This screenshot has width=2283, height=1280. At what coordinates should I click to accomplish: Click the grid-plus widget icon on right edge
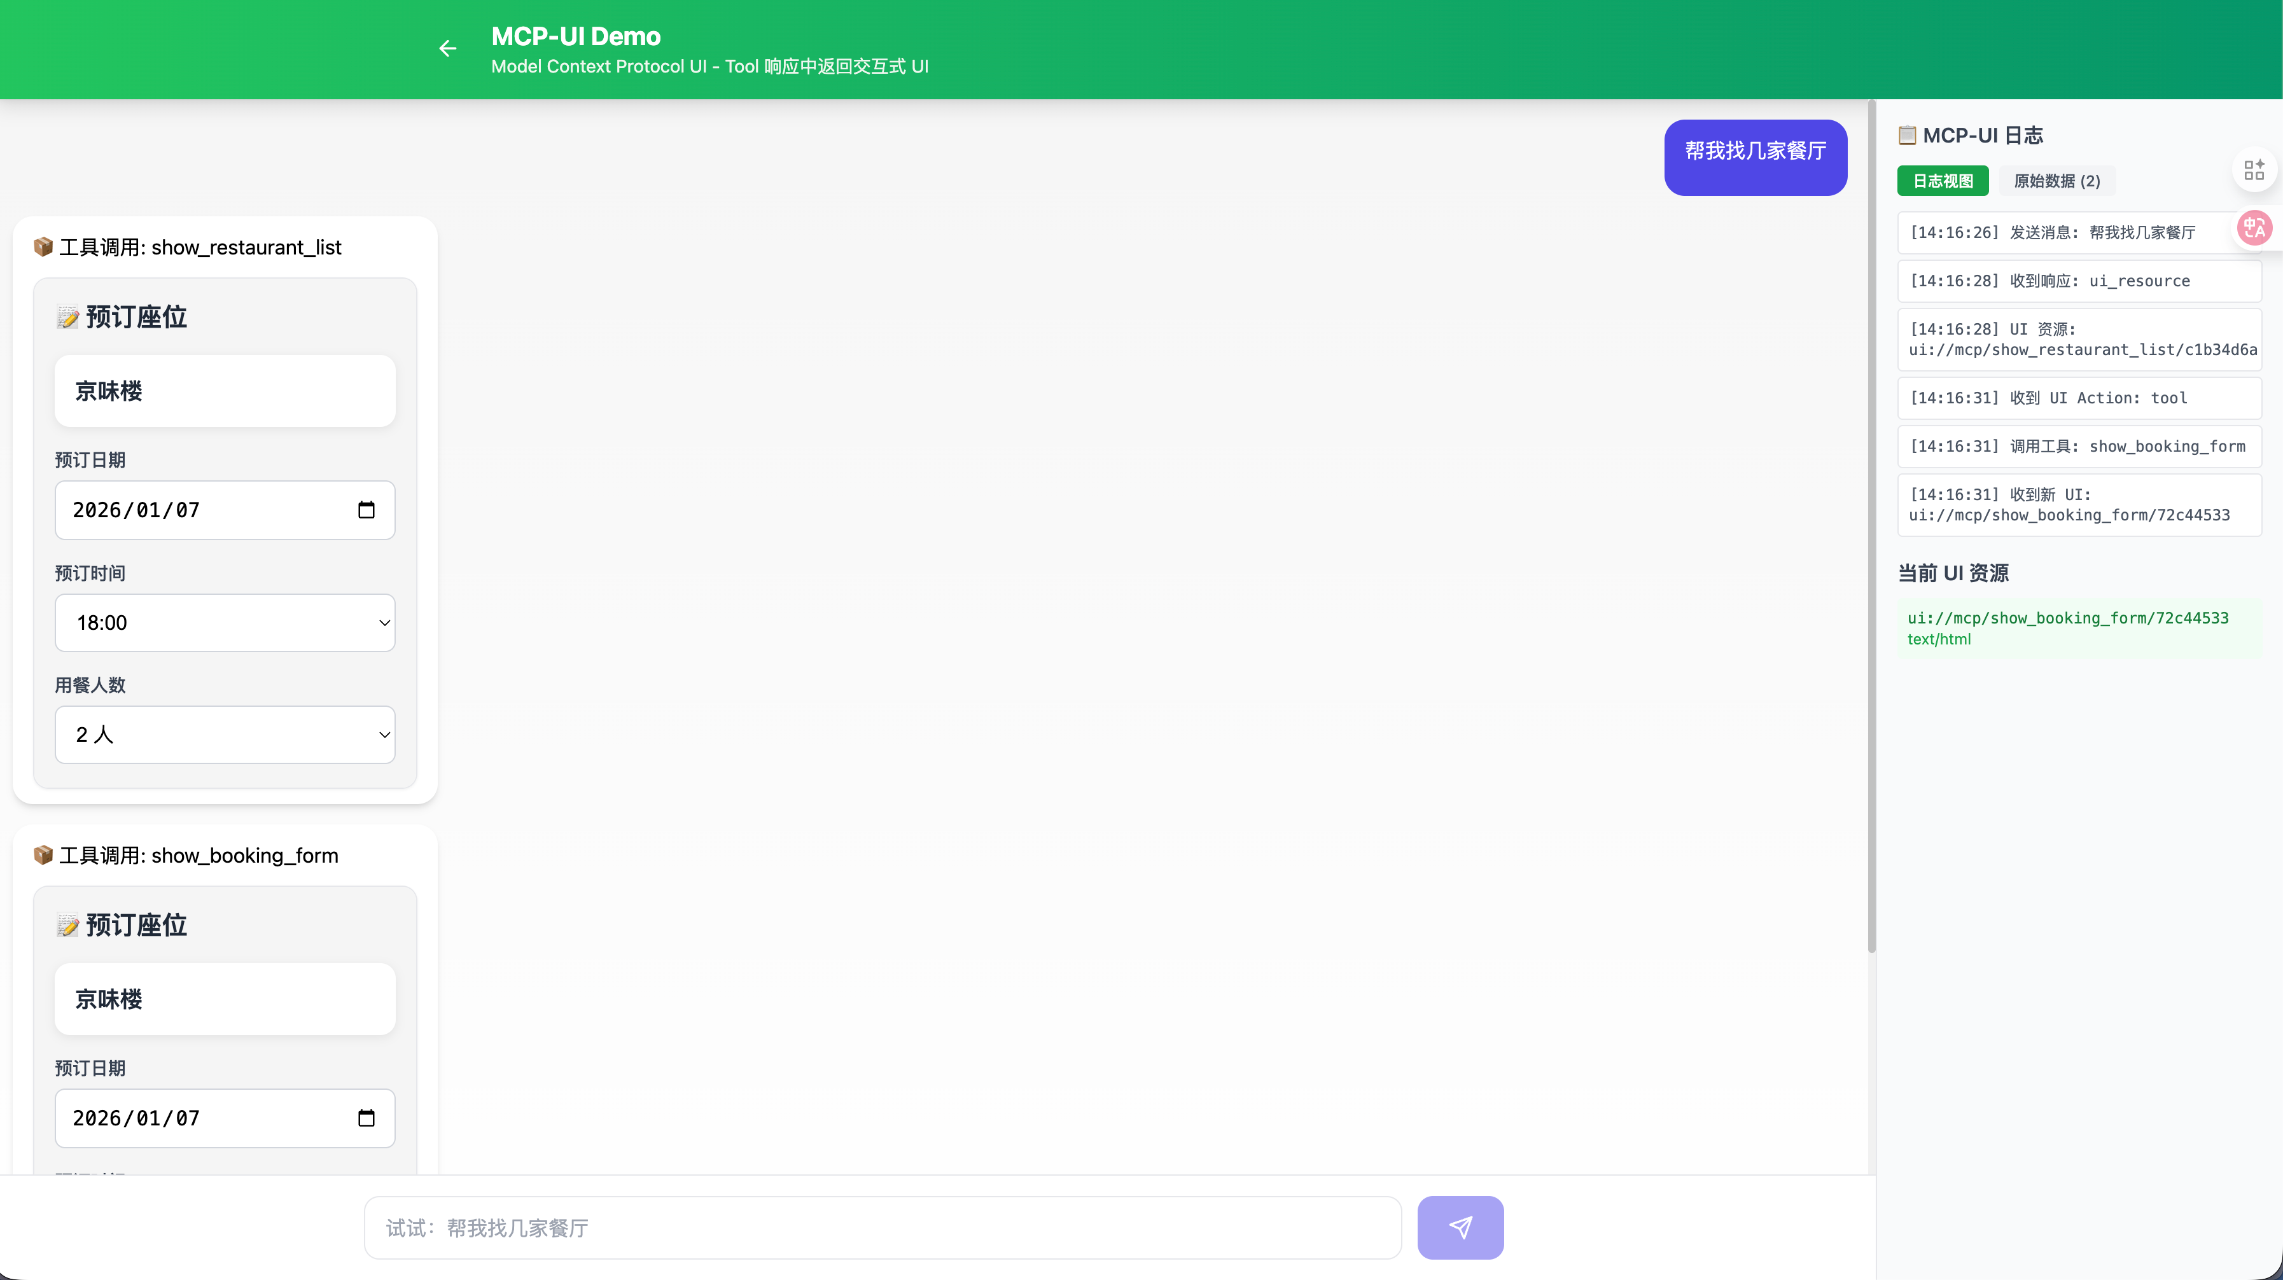point(2254,170)
